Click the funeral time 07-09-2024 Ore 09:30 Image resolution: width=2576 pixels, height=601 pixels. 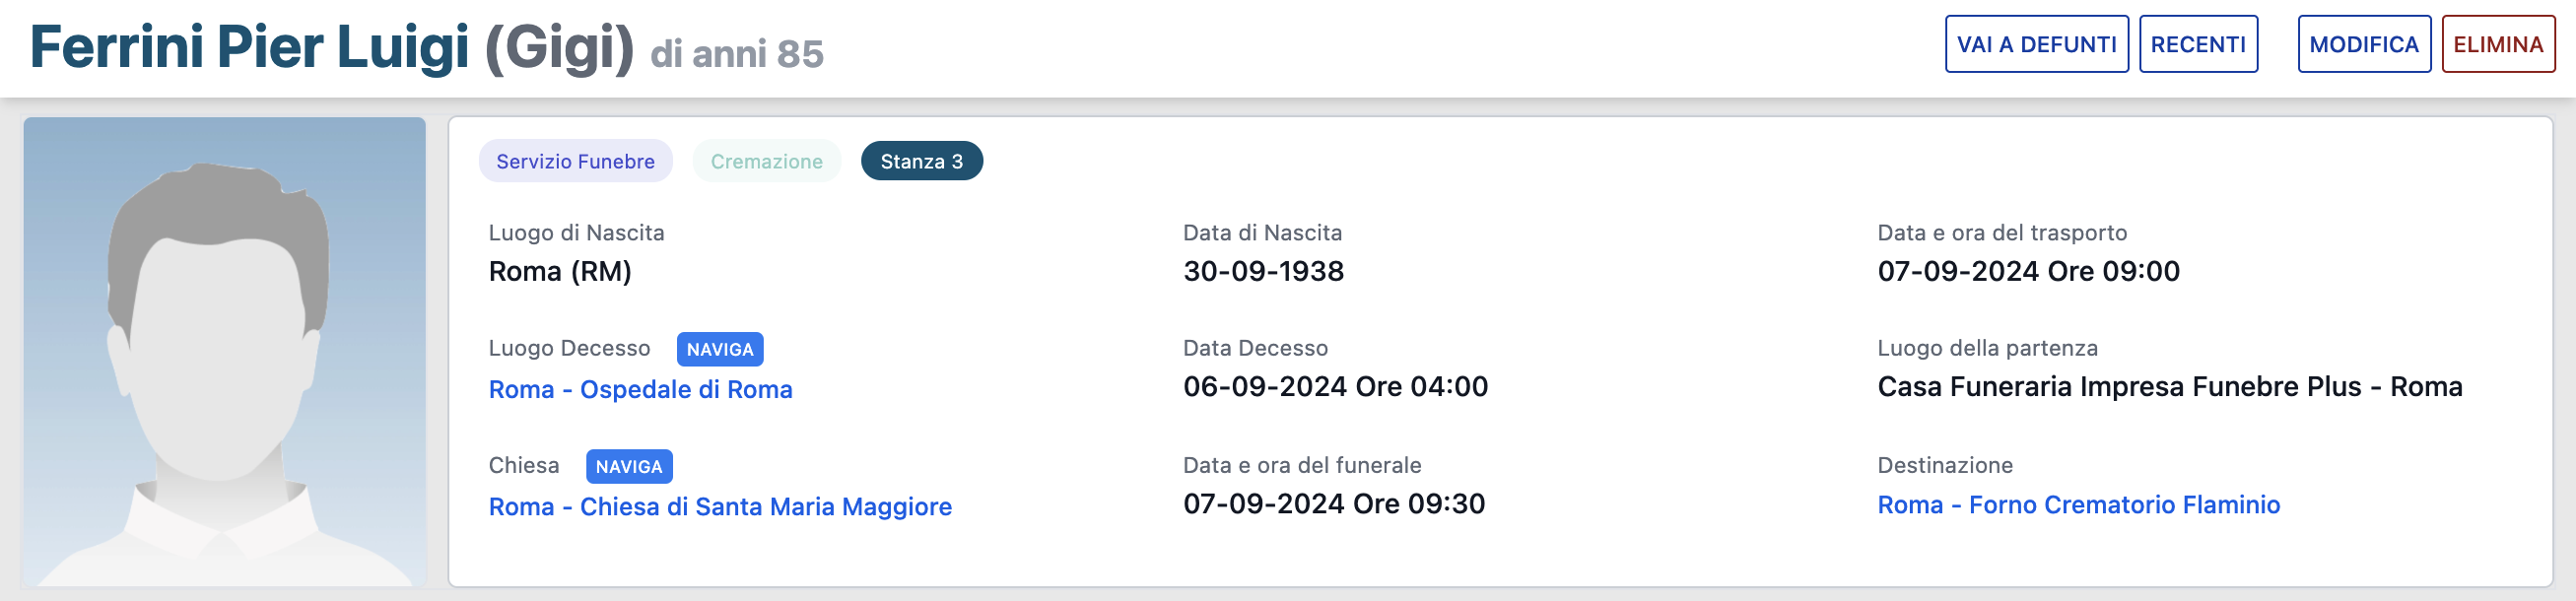point(1333,503)
